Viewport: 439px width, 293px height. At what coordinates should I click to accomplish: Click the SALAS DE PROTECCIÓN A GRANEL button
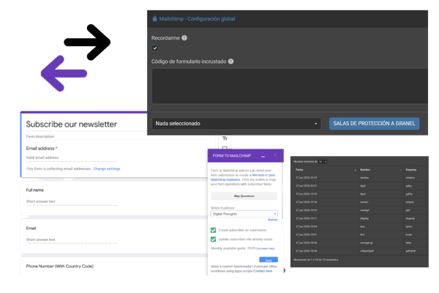[374, 123]
